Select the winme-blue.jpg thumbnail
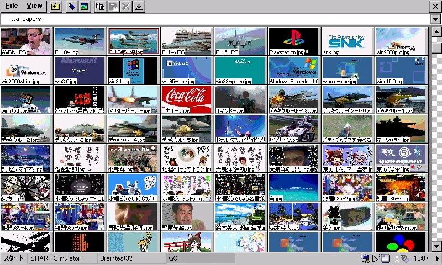 click(348, 71)
